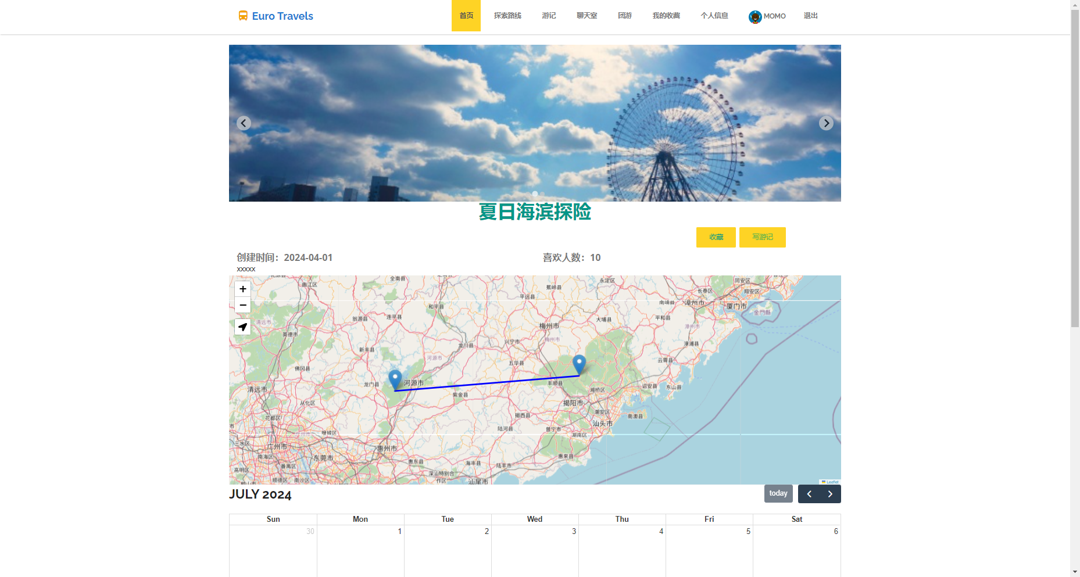Click the map marker near 河源市
Image resolution: width=1080 pixels, height=577 pixels.
point(395,379)
